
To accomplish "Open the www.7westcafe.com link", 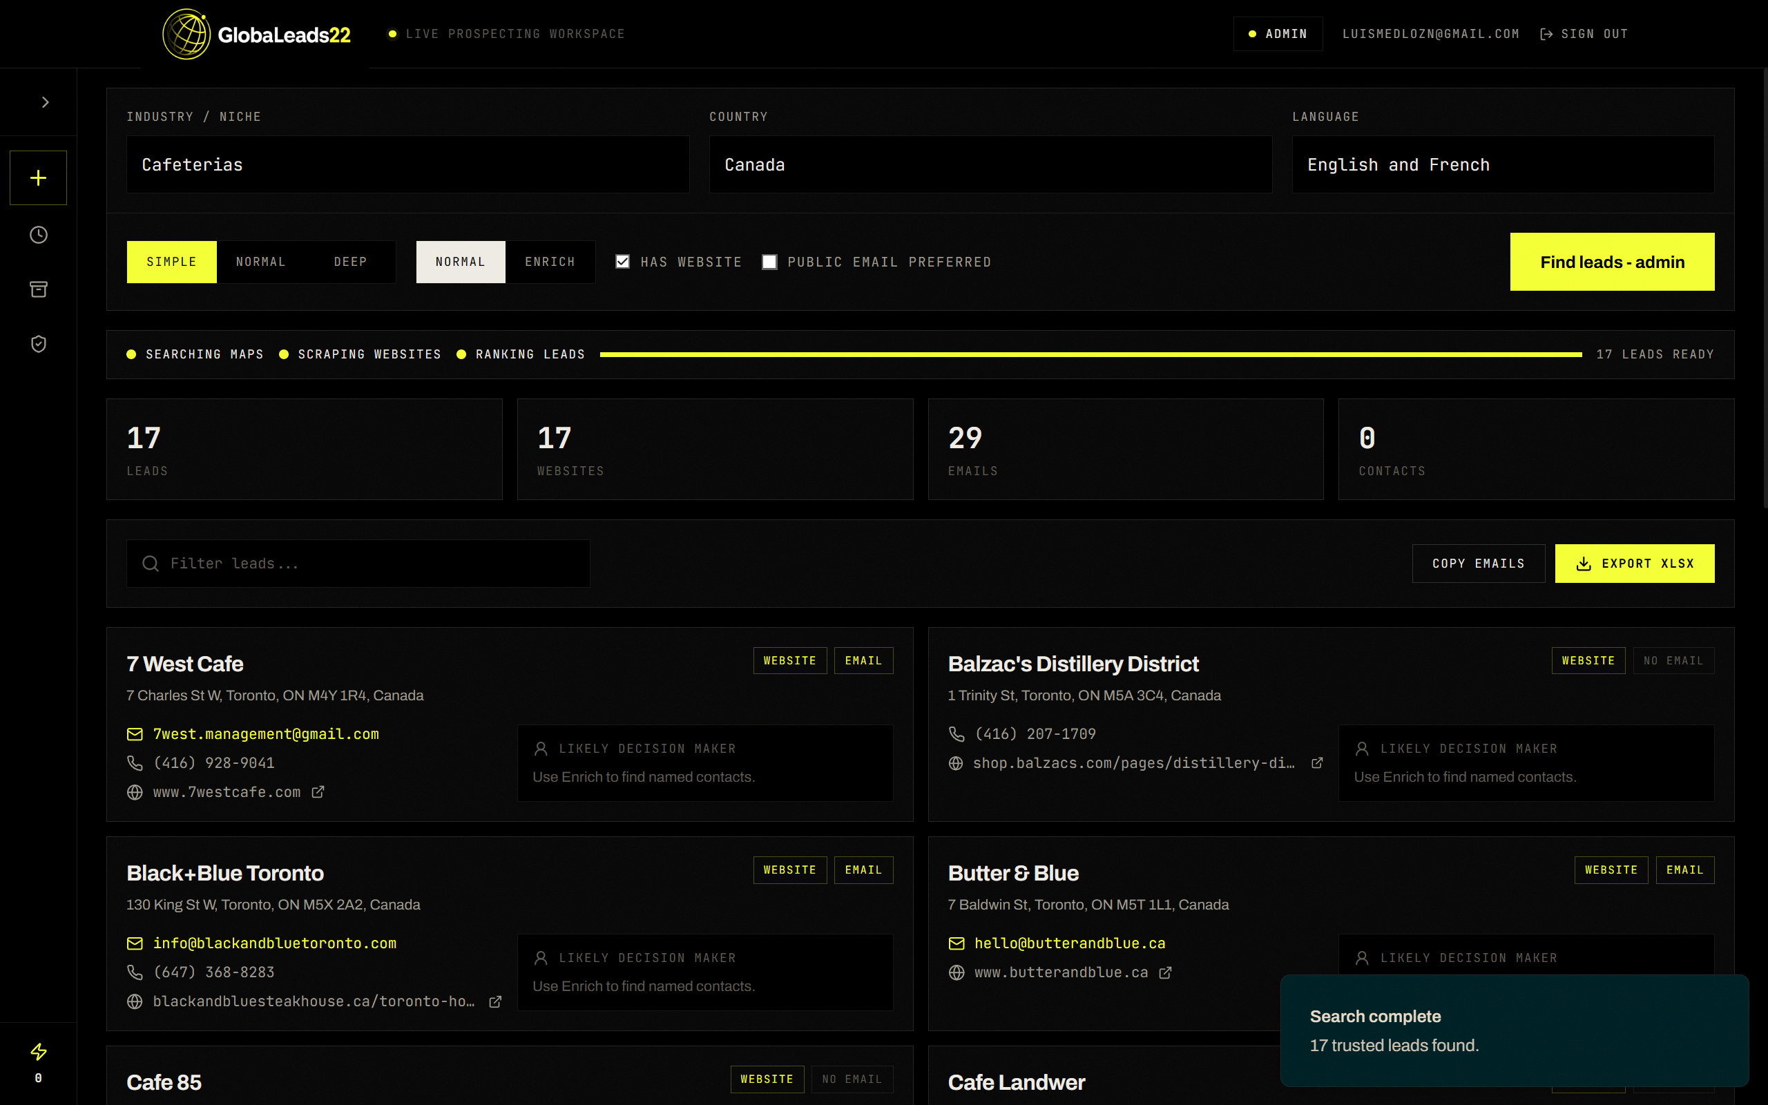I will point(227,792).
